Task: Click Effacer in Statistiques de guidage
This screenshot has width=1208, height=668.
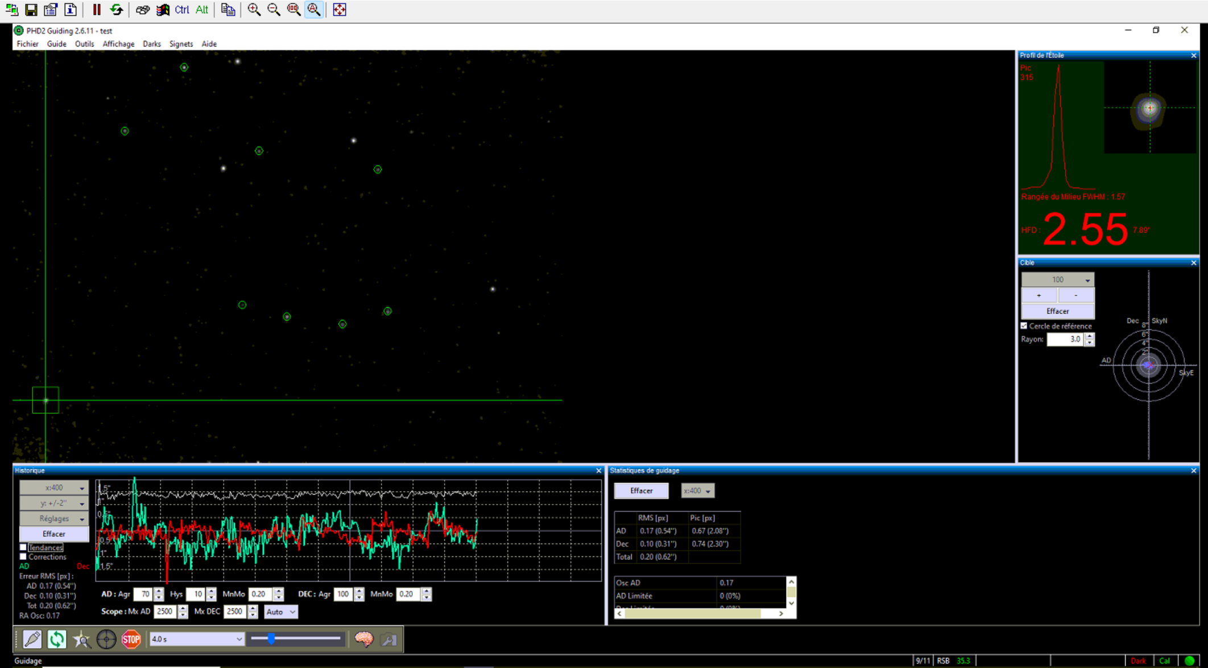Action: (x=641, y=491)
